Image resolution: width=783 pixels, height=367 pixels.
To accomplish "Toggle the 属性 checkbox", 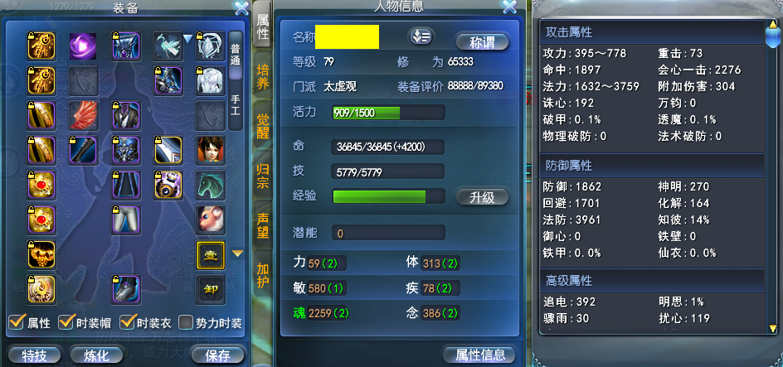I will [17, 322].
